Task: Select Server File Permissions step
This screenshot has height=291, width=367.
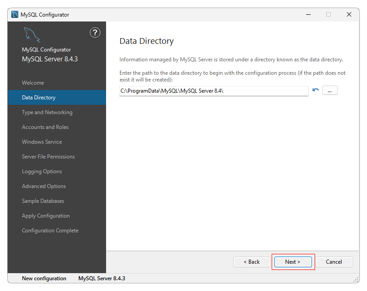Action: pos(48,157)
